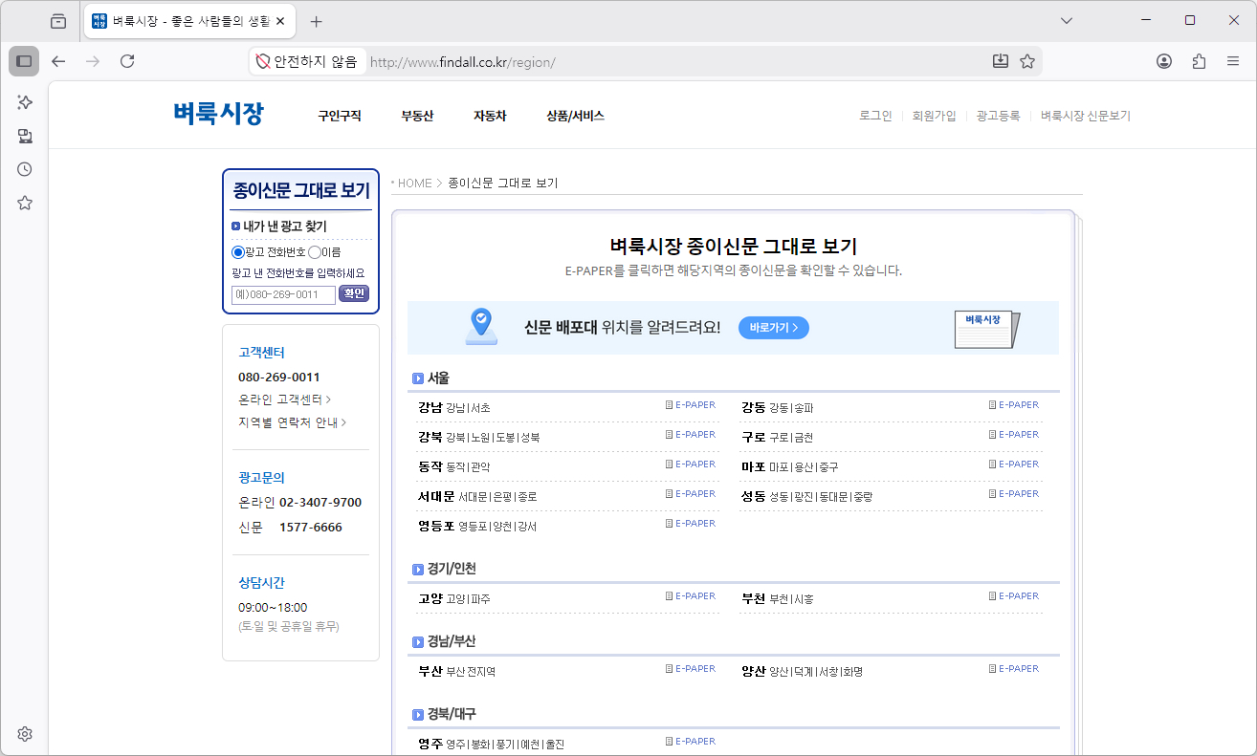
Task: Open E-PAPER for 구로
Action: (1014, 435)
